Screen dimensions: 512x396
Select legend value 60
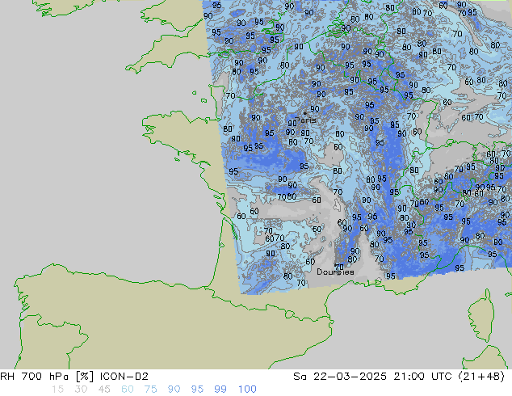coord(128,390)
